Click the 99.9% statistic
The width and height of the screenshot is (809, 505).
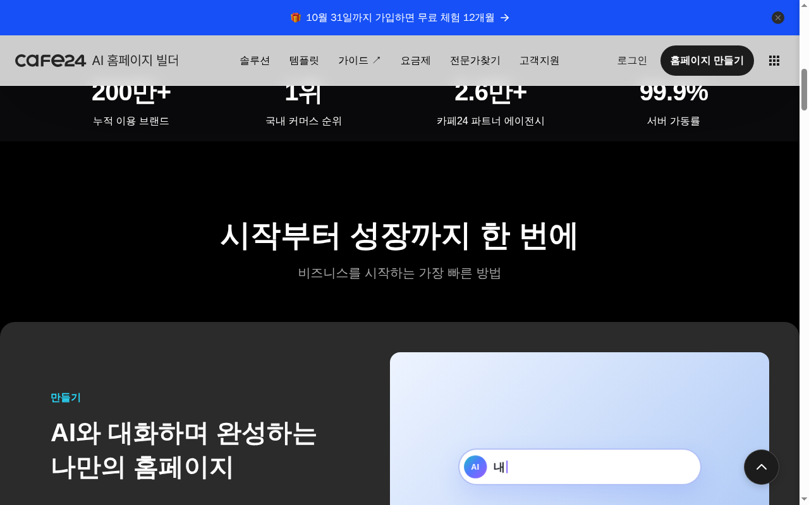(x=674, y=93)
